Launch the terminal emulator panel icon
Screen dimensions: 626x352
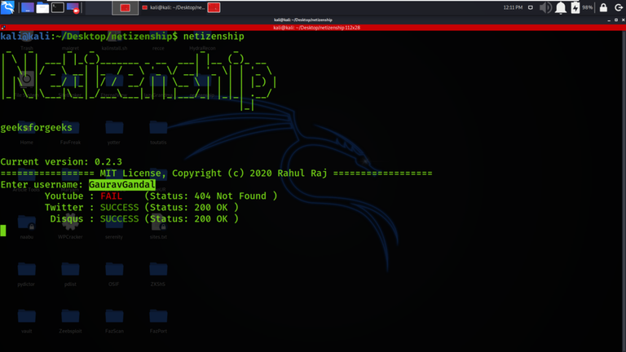coord(58,7)
